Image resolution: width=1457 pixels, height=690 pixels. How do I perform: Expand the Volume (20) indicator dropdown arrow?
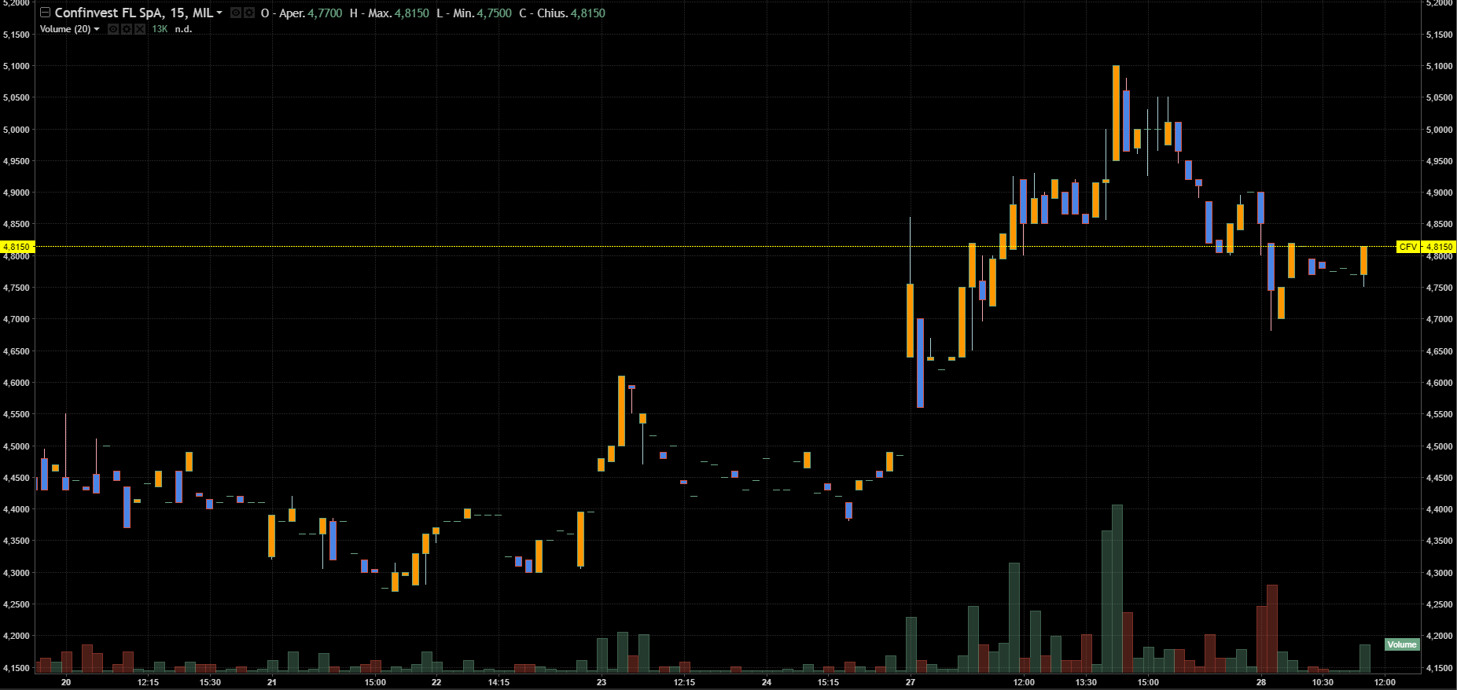(97, 29)
